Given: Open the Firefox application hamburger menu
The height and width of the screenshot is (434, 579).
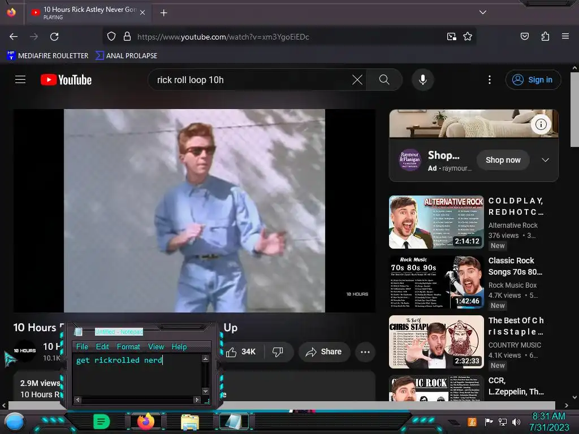Looking at the screenshot, I should click(x=565, y=36).
